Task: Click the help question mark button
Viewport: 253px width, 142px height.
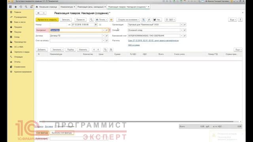Action: (x=240, y=20)
